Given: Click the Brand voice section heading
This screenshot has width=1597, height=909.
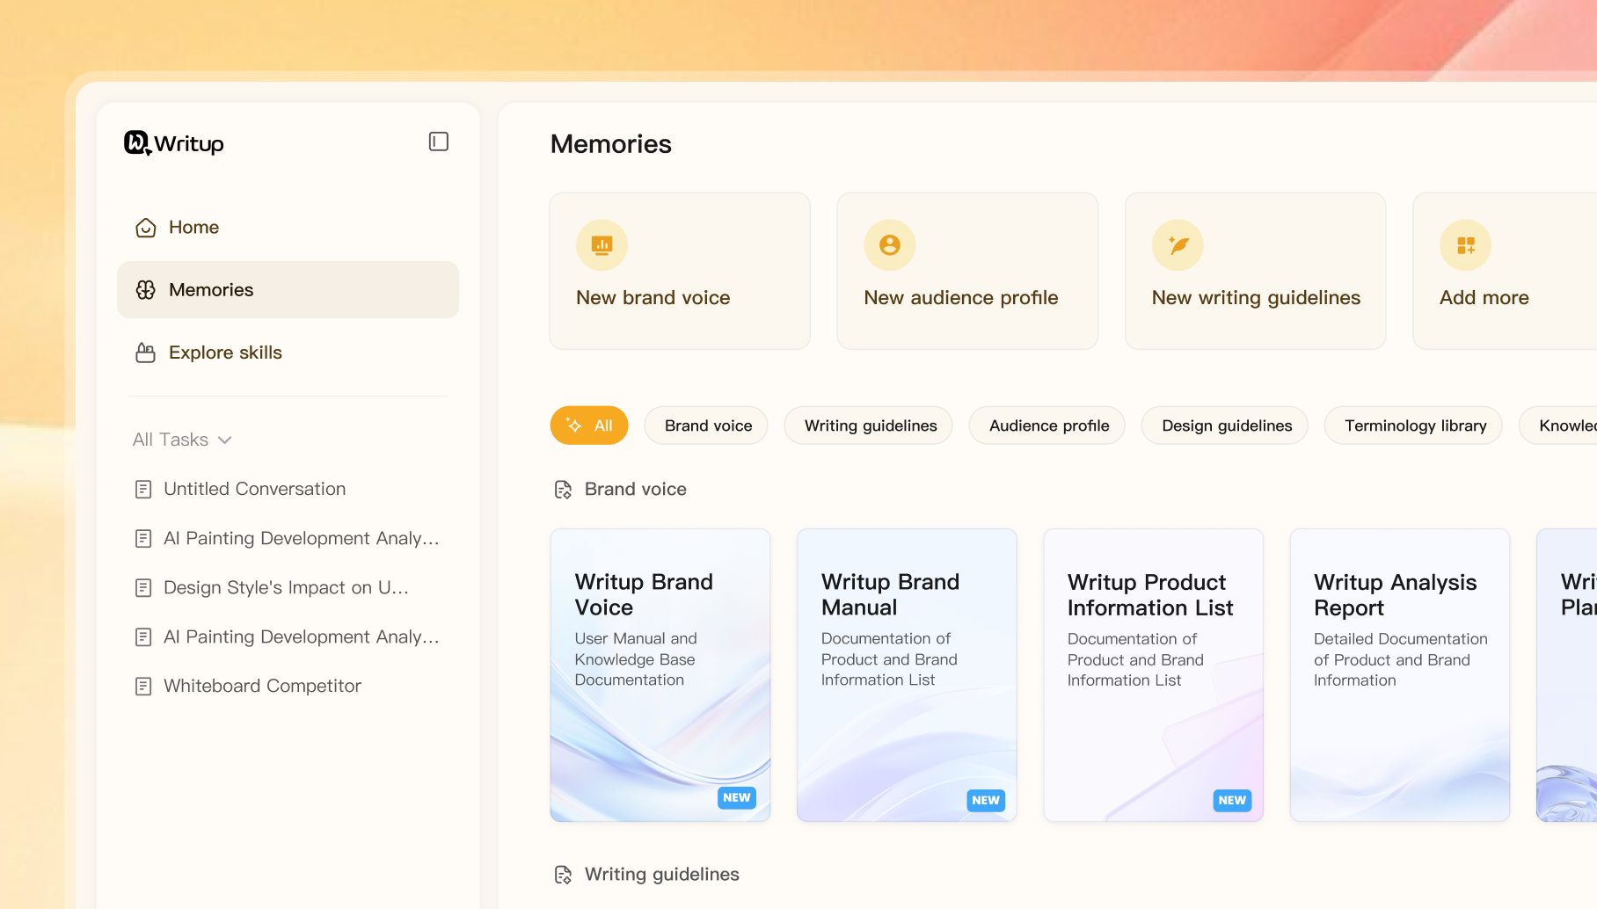Looking at the screenshot, I should (636, 490).
